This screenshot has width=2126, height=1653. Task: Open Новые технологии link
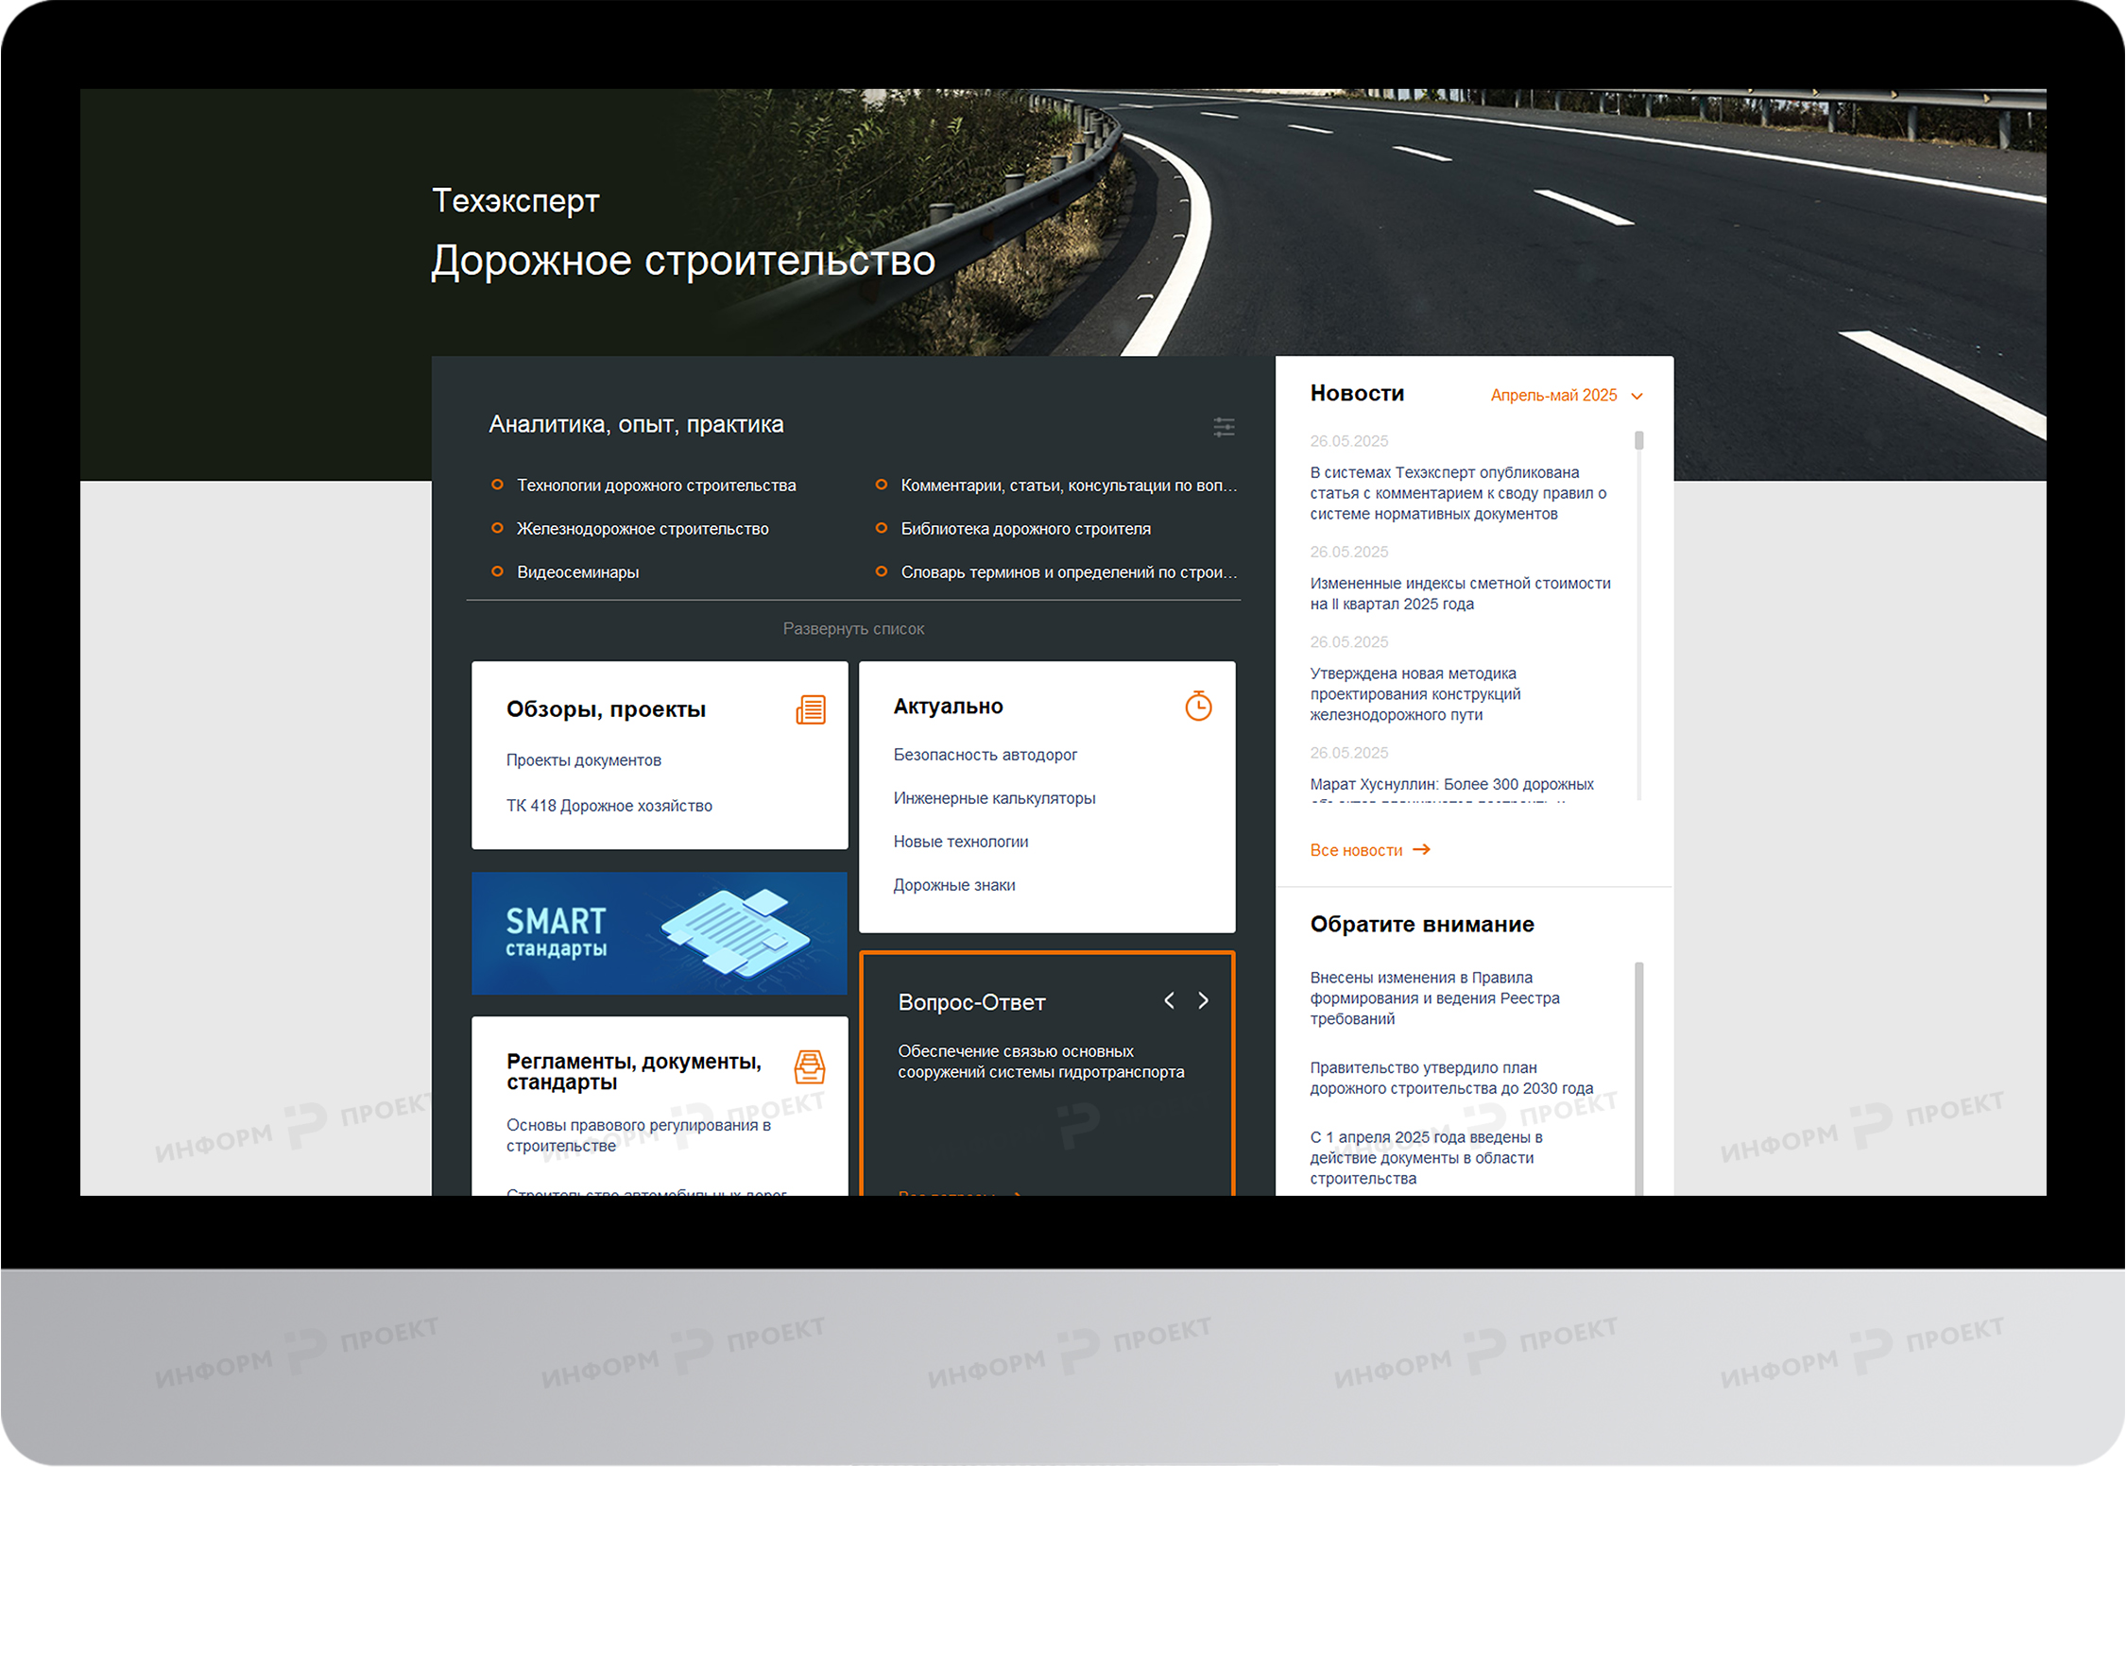(x=961, y=842)
